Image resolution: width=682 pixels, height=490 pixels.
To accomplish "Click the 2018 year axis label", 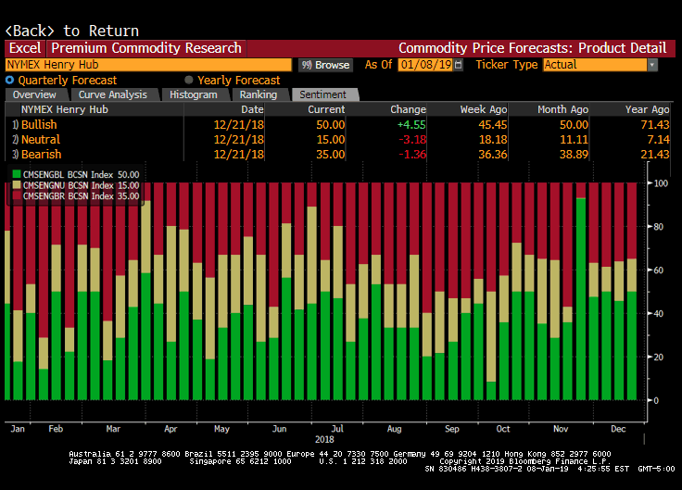I will pos(324,439).
